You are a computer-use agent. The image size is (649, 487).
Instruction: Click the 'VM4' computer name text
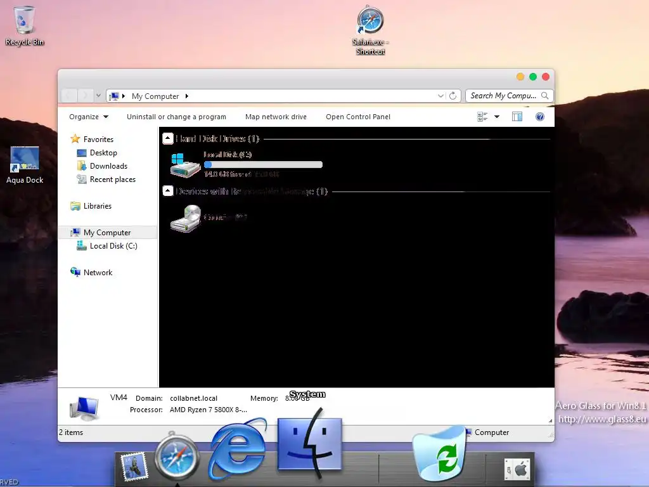pos(119,398)
